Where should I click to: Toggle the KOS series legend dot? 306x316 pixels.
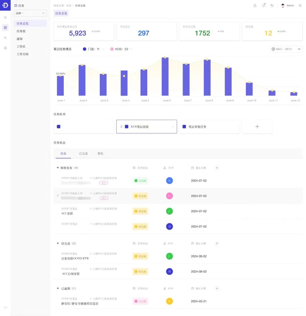[112, 49]
